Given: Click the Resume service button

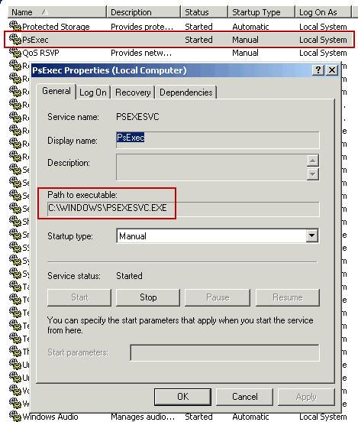Looking at the screenshot, I should 288,297.
